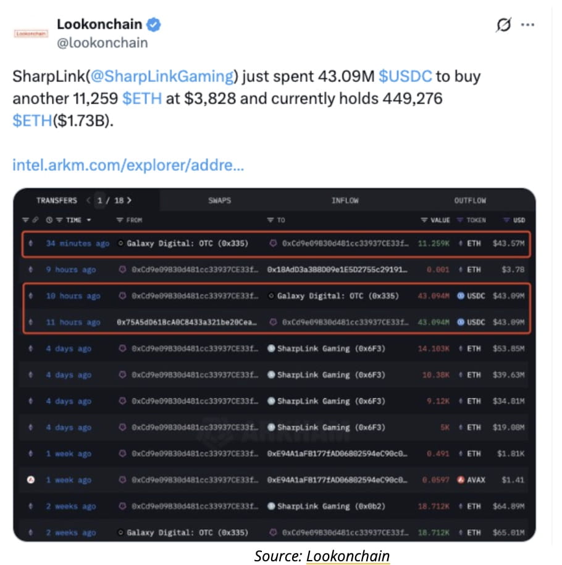Toggle the TO column filter
Screen dimensions: 562x565
click(270, 220)
